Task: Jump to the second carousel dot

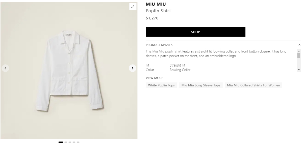Action: [x=66, y=142]
